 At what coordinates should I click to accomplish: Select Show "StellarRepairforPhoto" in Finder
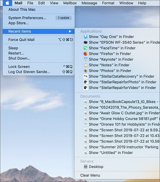point(117,82)
